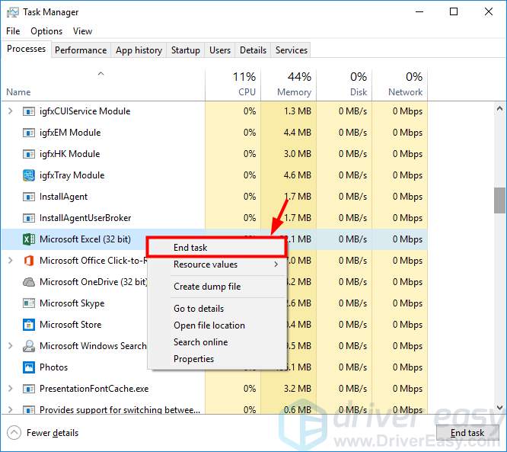Click the scrollbar down arrow
The image size is (507, 452).
click(499, 408)
